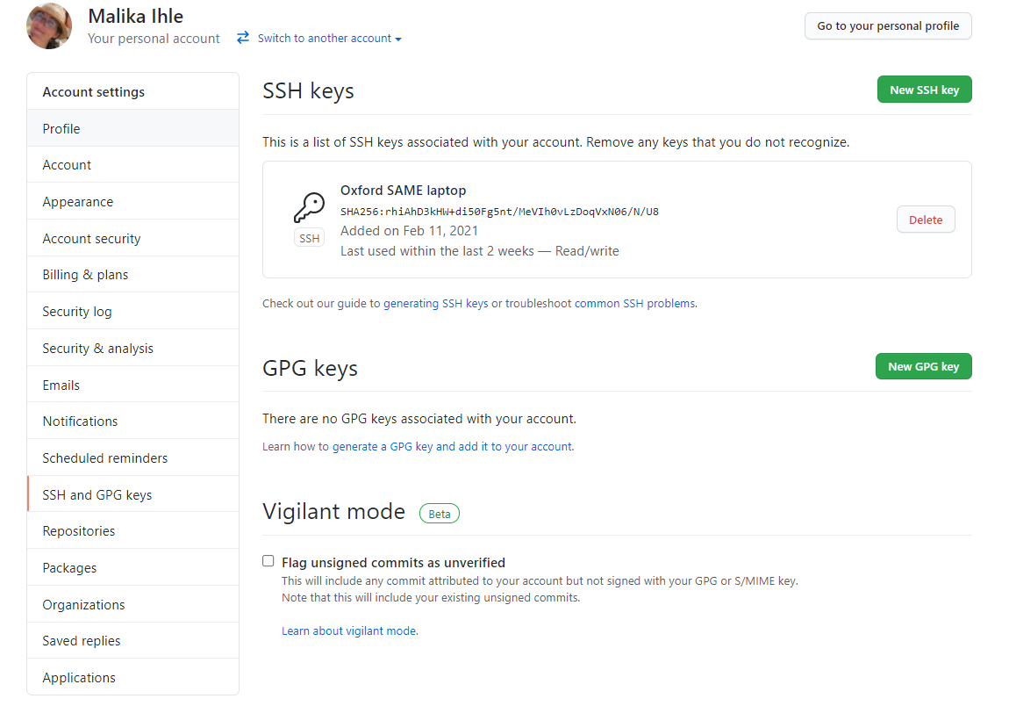The image size is (1009, 706).
Task: Open Scheduled reminders settings
Action: pos(104,457)
